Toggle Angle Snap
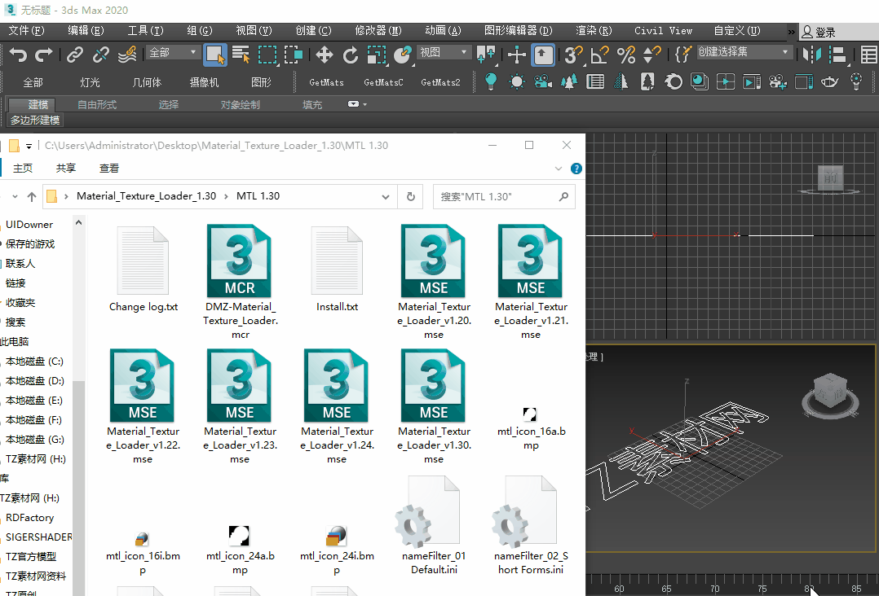This screenshot has width=879, height=596. [599, 55]
